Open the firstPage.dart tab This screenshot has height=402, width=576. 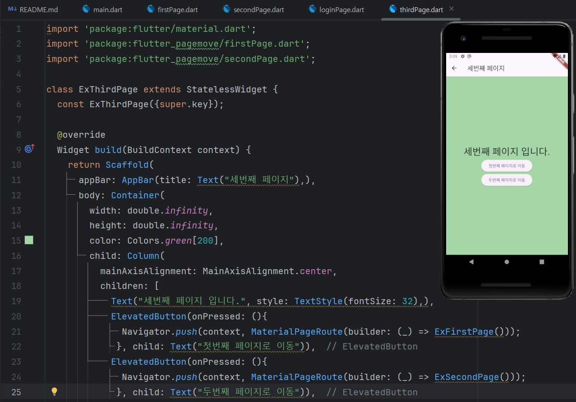(x=173, y=9)
